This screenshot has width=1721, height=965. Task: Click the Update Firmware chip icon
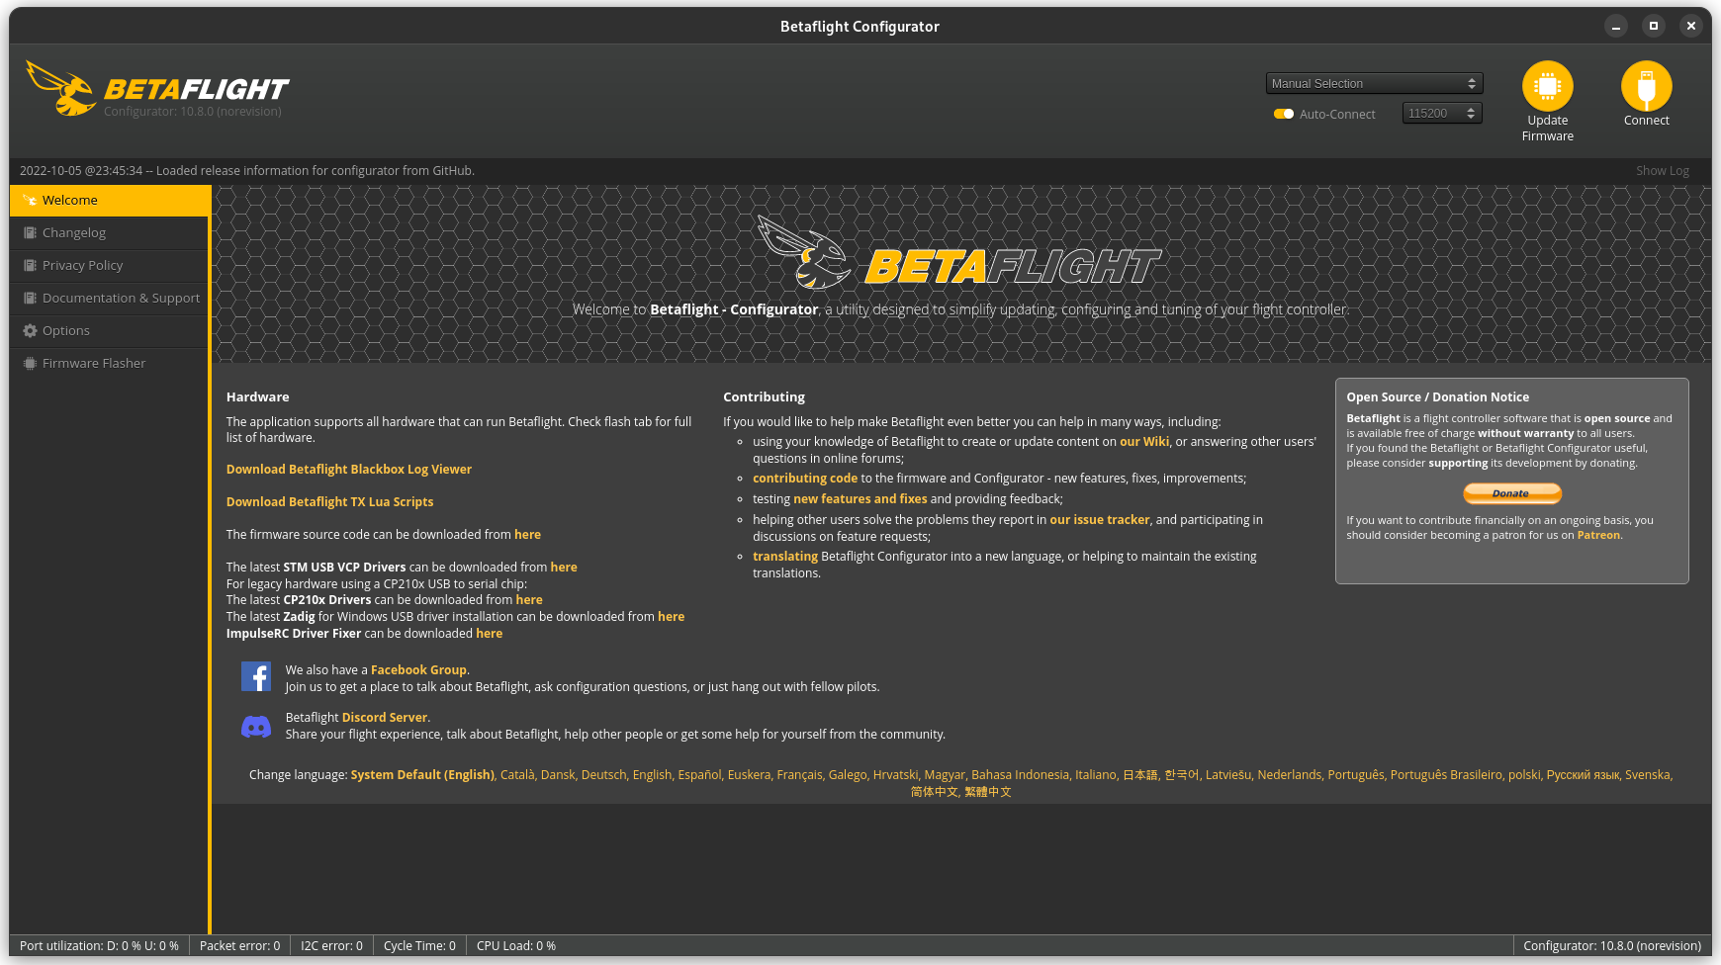point(1547,86)
